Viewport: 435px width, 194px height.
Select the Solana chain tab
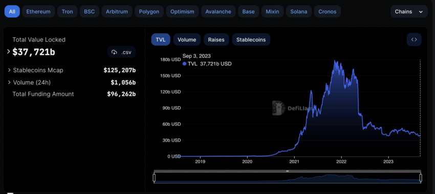299,12
